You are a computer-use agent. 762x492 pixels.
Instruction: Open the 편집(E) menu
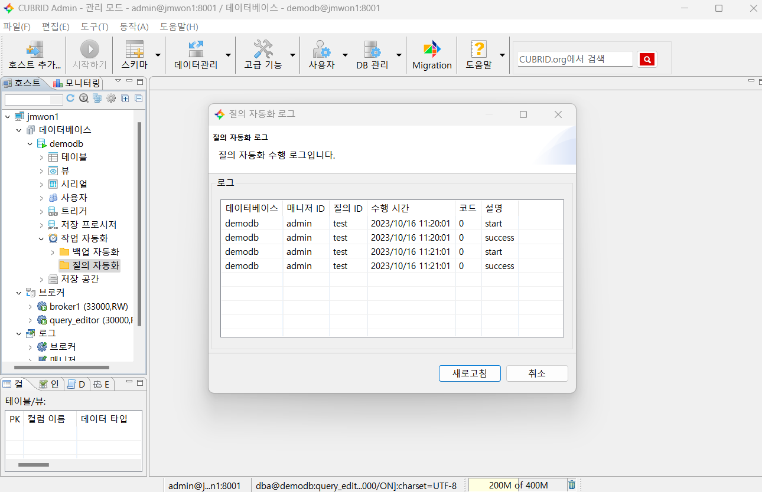click(56, 27)
